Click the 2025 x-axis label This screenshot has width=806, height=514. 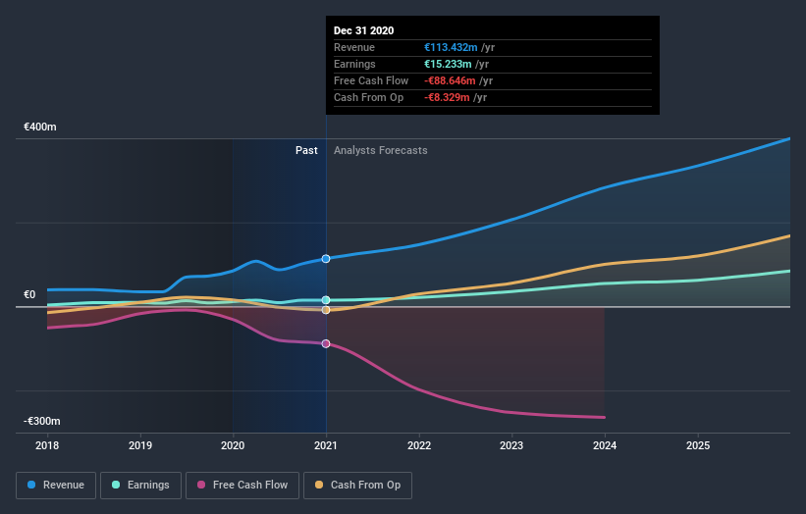coord(698,445)
